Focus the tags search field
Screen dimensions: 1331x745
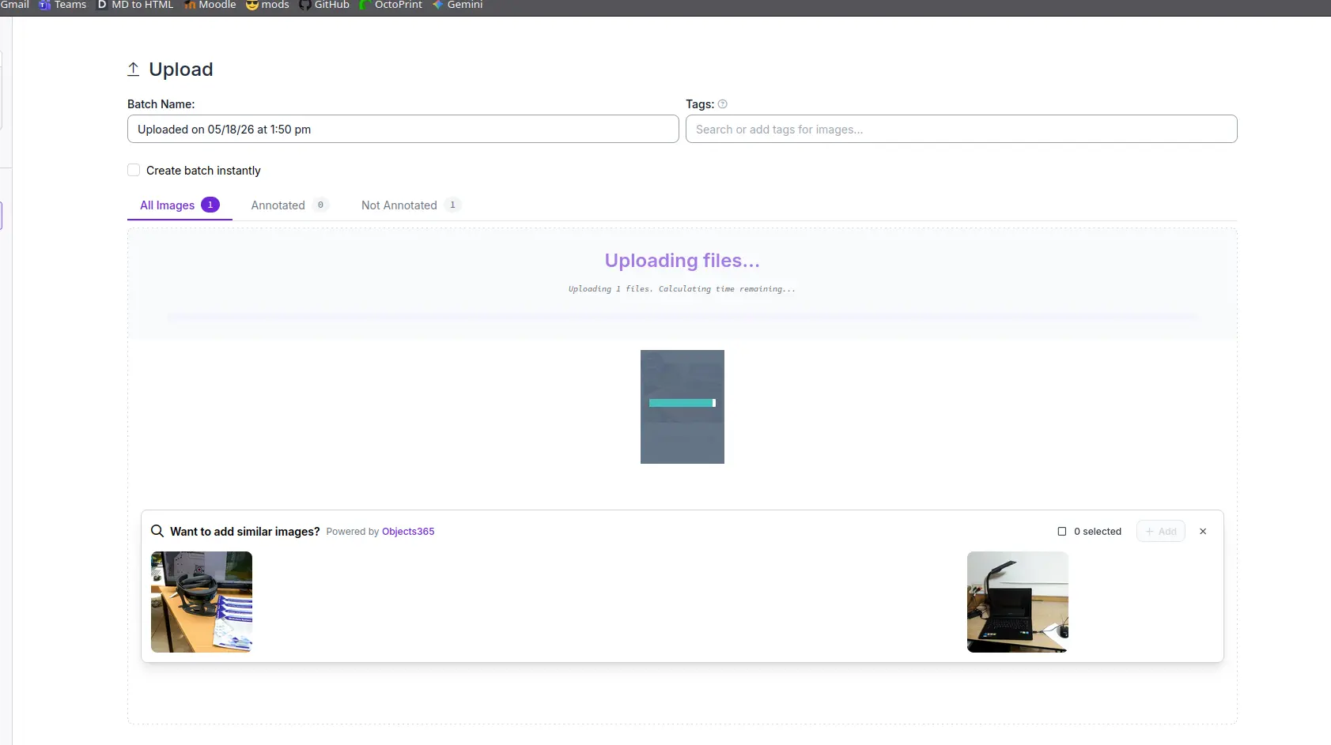pos(962,129)
